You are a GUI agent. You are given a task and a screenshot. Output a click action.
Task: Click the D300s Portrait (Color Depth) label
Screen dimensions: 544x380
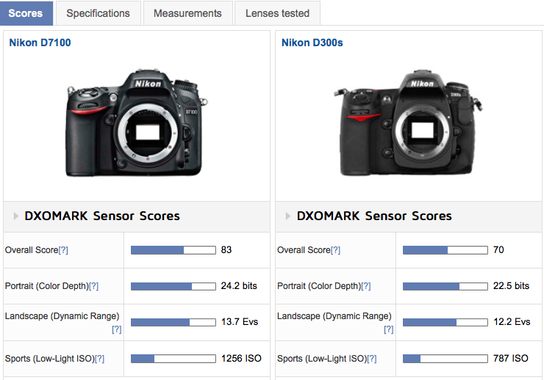[x=319, y=286]
